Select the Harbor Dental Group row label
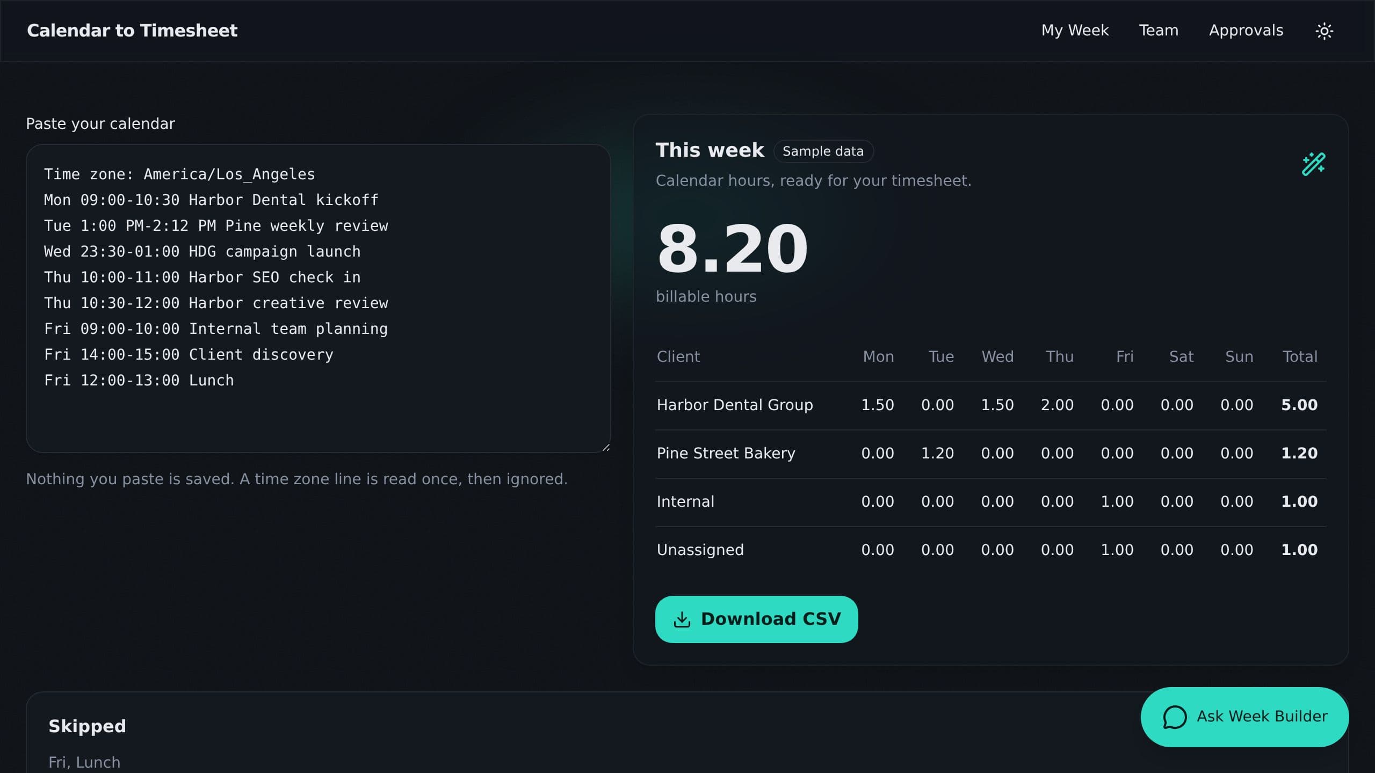Viewport: 1375px width, 773px height. (735, 405)
